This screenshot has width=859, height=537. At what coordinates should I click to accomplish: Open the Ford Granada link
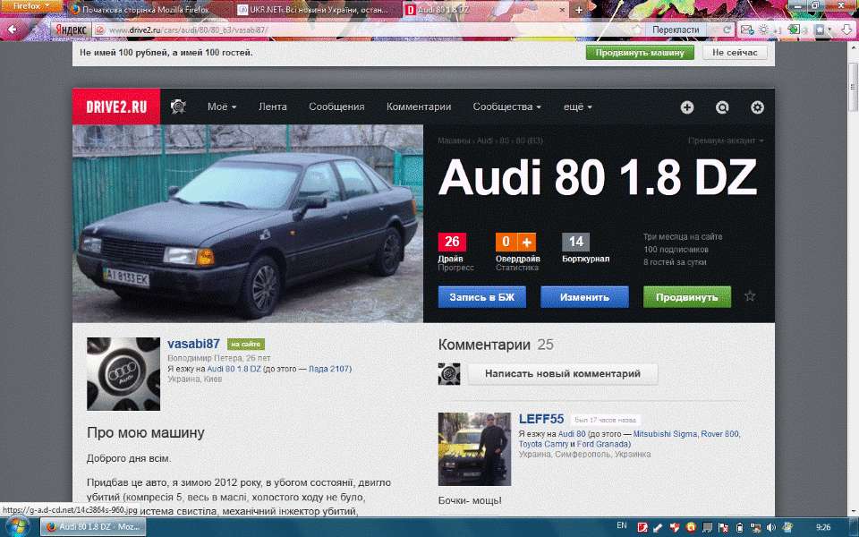[602, 444]
